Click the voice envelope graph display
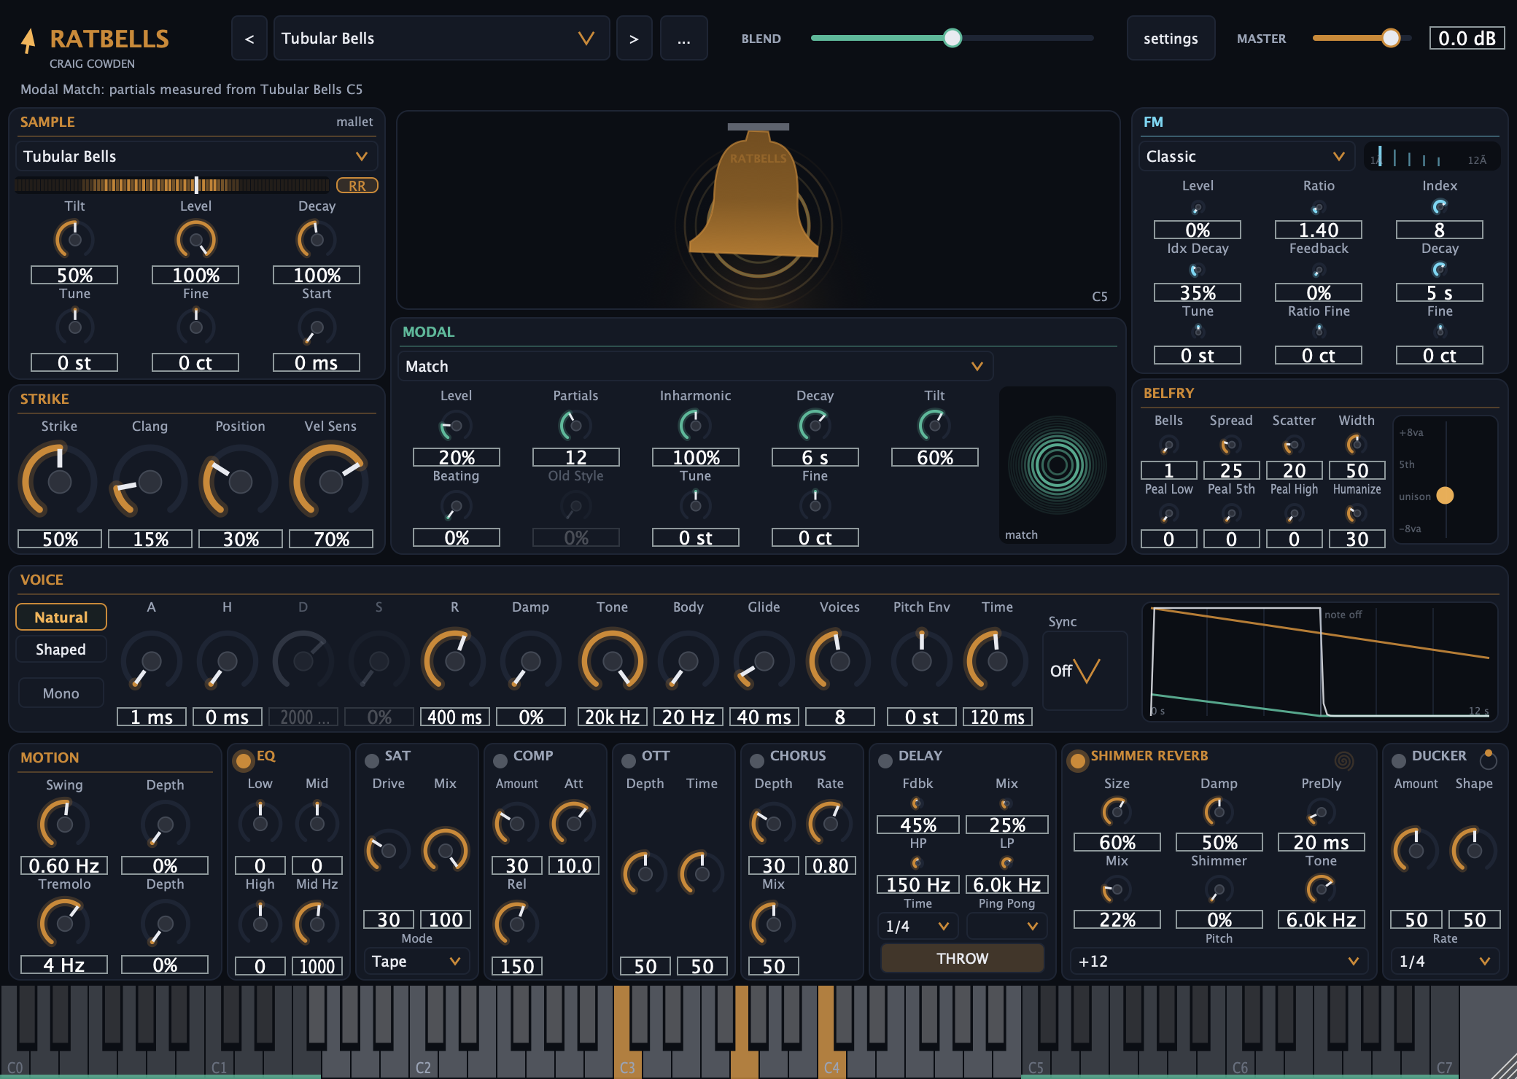Viewport: 1517px width, 1079px height. point(1320,662)
